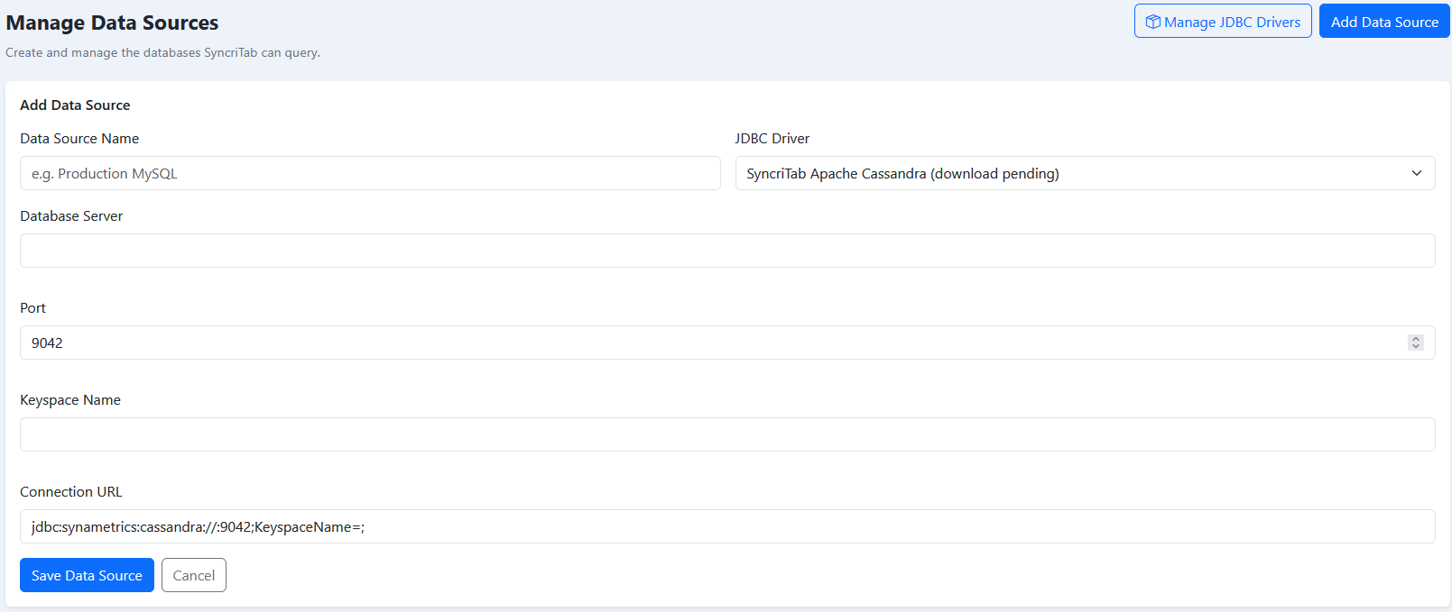1452x612 pixels.
Task: Click the "Data Source Name" label
Action: (79, 138)
